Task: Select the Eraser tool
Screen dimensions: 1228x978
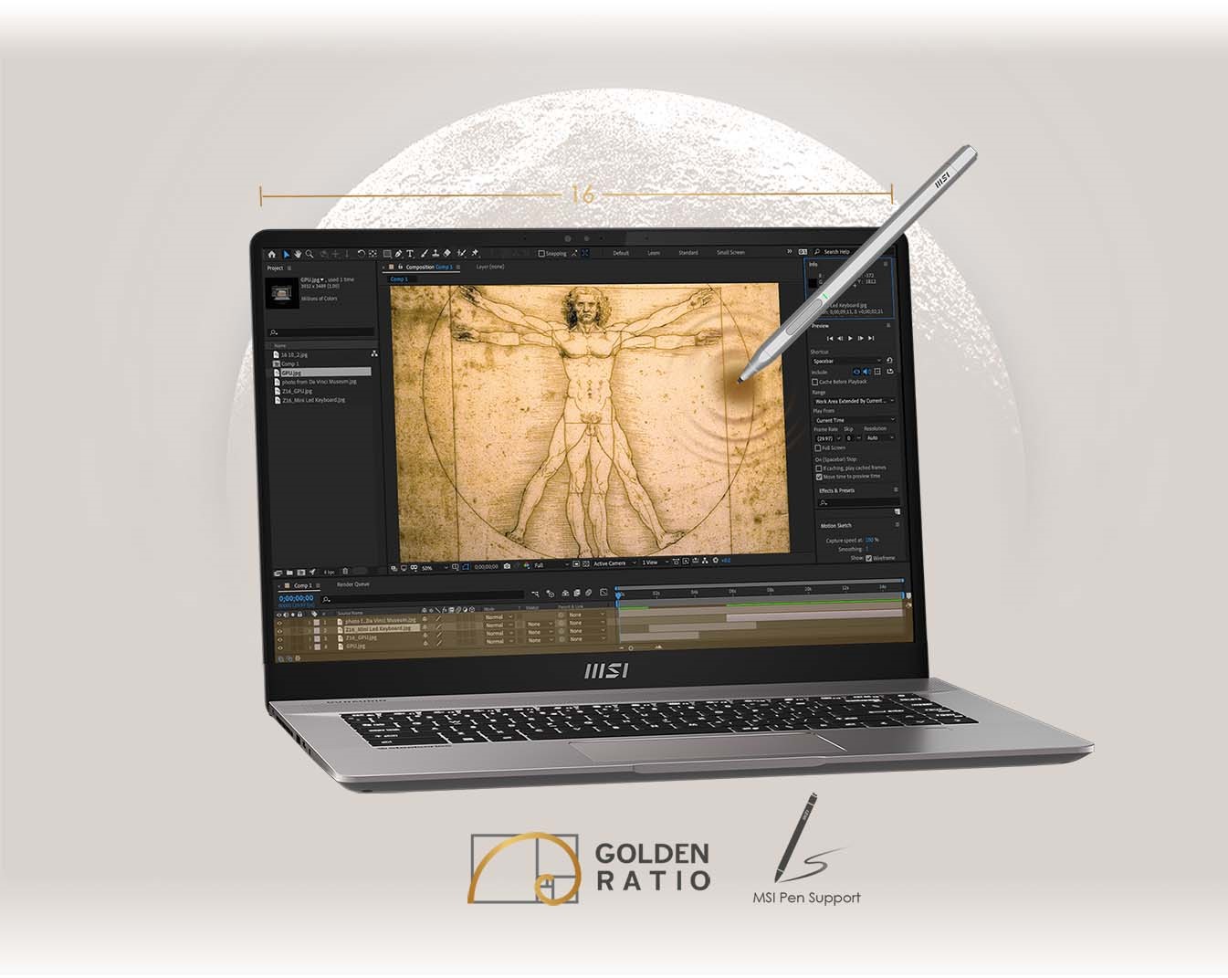Action: [x=447, y=254]
